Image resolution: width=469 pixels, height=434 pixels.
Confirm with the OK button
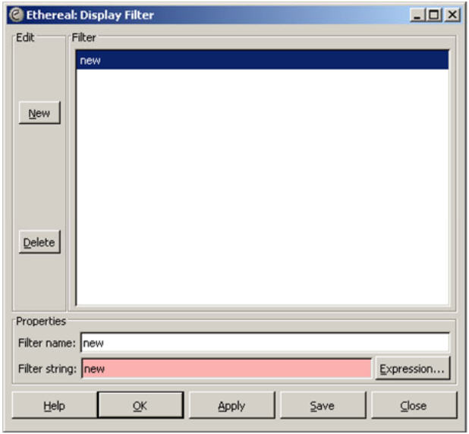pos(140,405)
